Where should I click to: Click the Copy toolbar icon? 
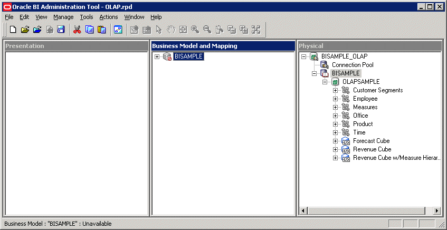pyautogui.click(x=90, y=30)
